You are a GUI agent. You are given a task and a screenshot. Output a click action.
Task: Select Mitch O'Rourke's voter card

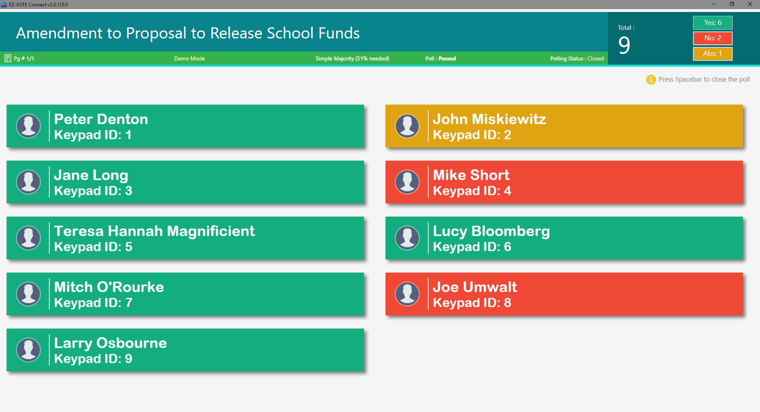pos(185,294)
